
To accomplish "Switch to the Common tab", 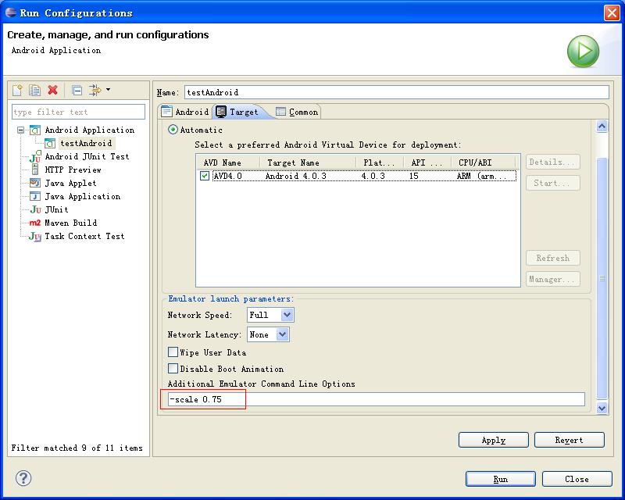I will pyautogui.click(x=298, y=112).
